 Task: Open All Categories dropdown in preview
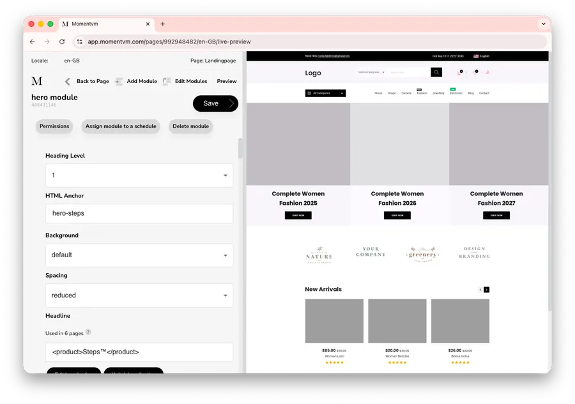pyautogui.click(x=325, y=93)
